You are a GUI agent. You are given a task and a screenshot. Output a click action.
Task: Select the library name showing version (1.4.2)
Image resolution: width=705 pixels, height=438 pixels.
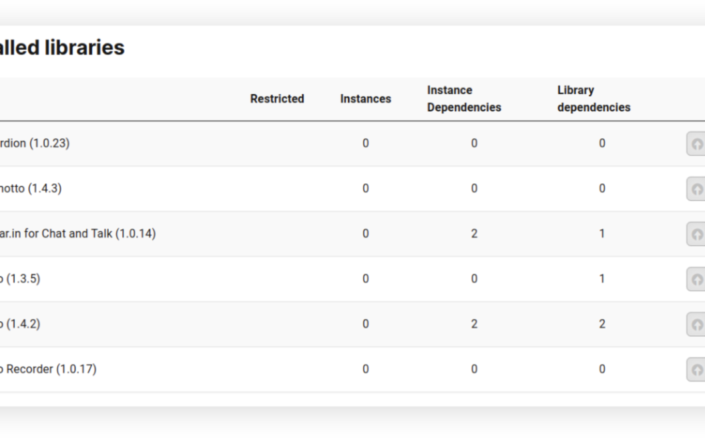click(20, 324)
